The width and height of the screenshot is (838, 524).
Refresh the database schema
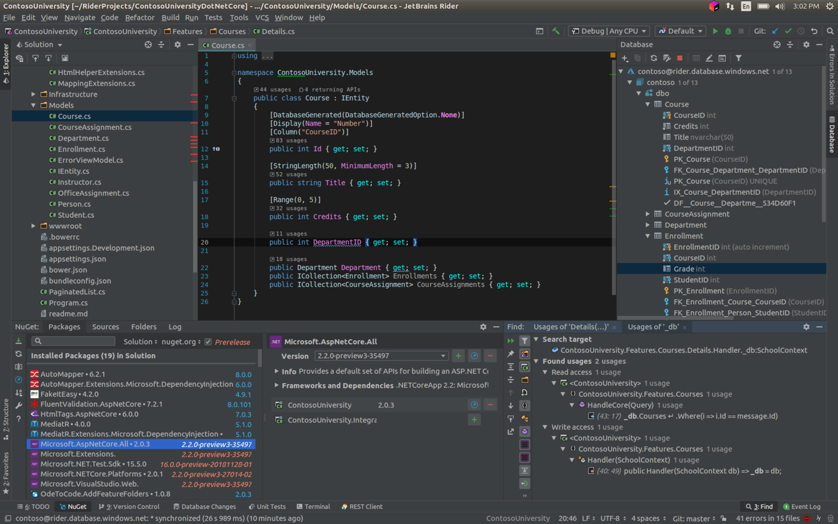654,58
